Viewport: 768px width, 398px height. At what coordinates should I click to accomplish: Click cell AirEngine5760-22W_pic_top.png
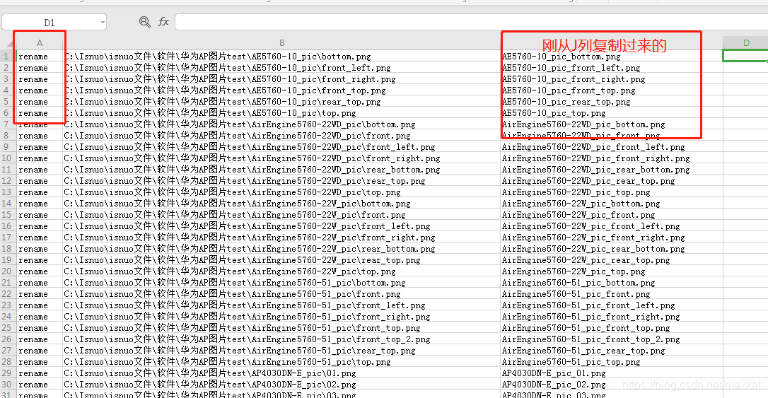click(x=612, y=271)
